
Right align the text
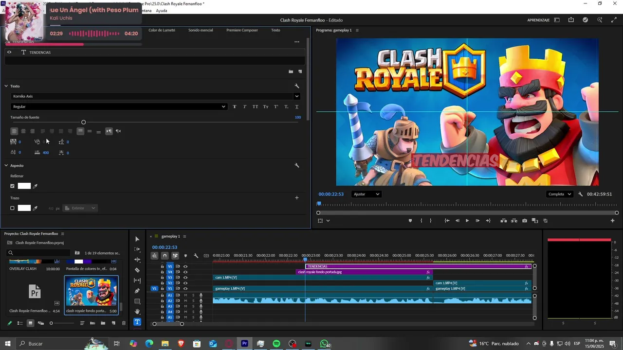(x=32, y=131)
